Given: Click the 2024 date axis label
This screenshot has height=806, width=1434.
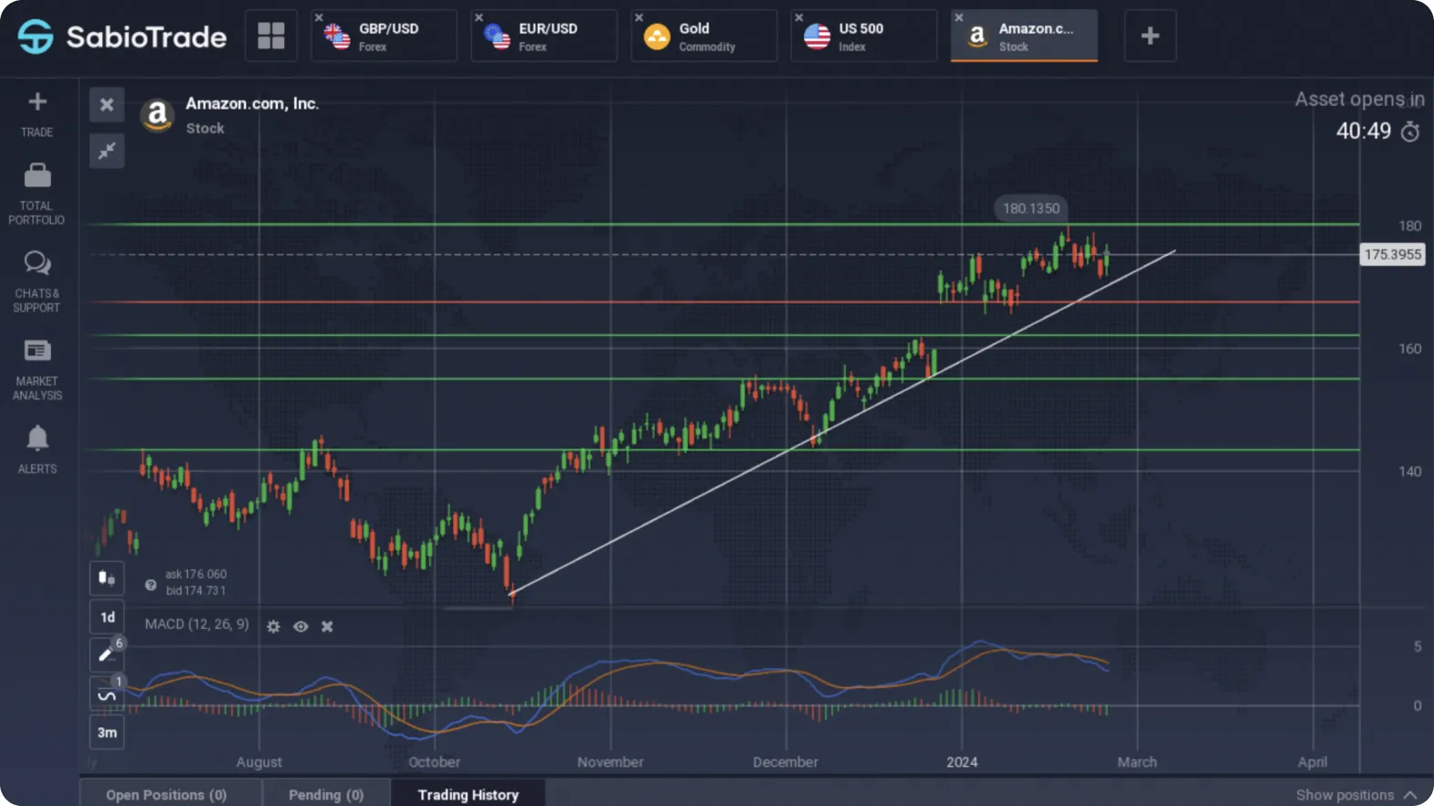Looking at the screenshot, I should point(962,761).
